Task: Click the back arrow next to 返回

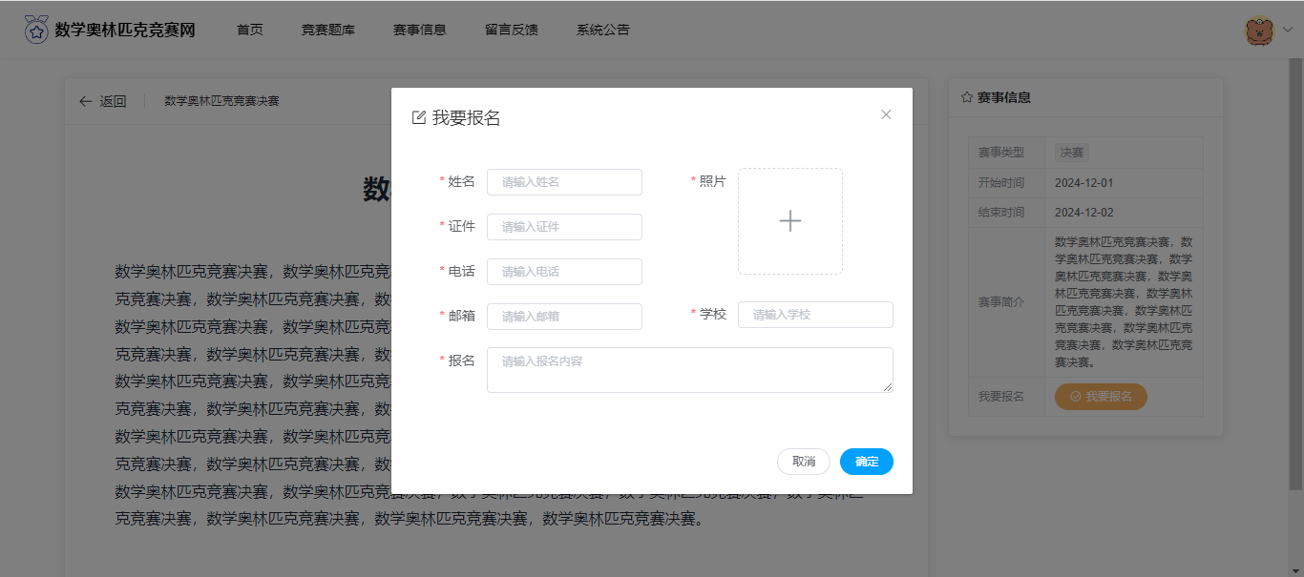Action: click(x=86, y=101)
